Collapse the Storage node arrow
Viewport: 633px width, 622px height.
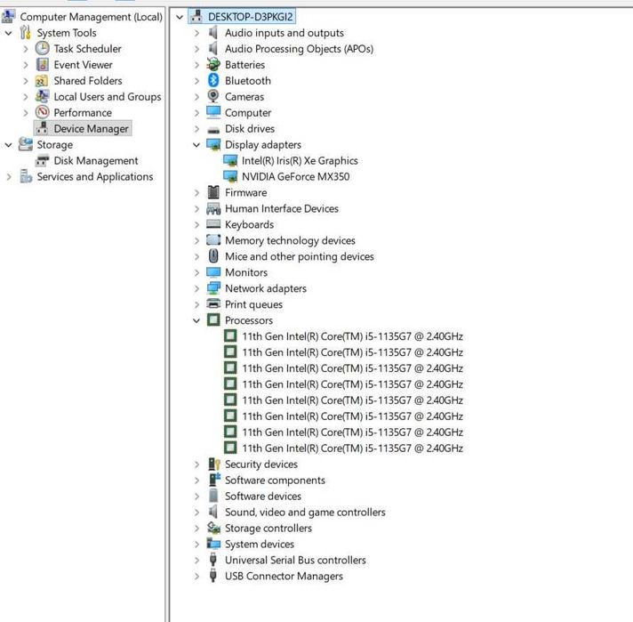point(9,145)
